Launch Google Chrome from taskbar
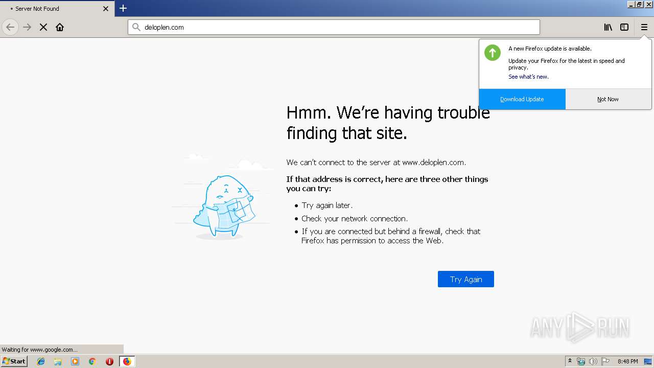Screen dimensions: 654x368 click(92, 361)
